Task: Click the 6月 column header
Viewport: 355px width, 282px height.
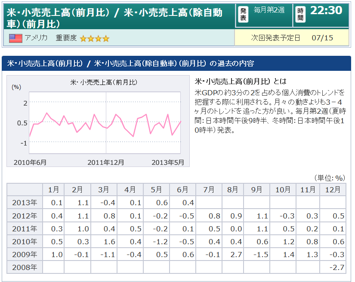Action: [182, 189]
